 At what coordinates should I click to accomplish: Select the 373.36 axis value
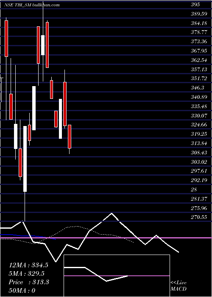pos(199,42)
